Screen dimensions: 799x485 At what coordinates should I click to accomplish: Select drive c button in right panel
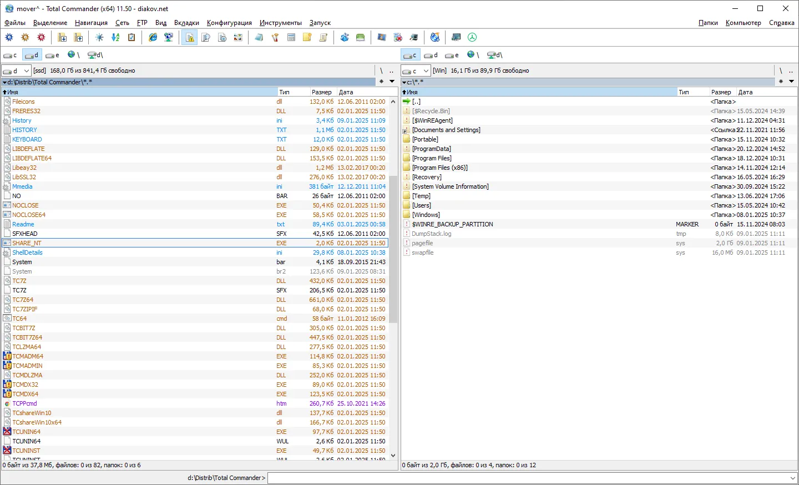411,55
